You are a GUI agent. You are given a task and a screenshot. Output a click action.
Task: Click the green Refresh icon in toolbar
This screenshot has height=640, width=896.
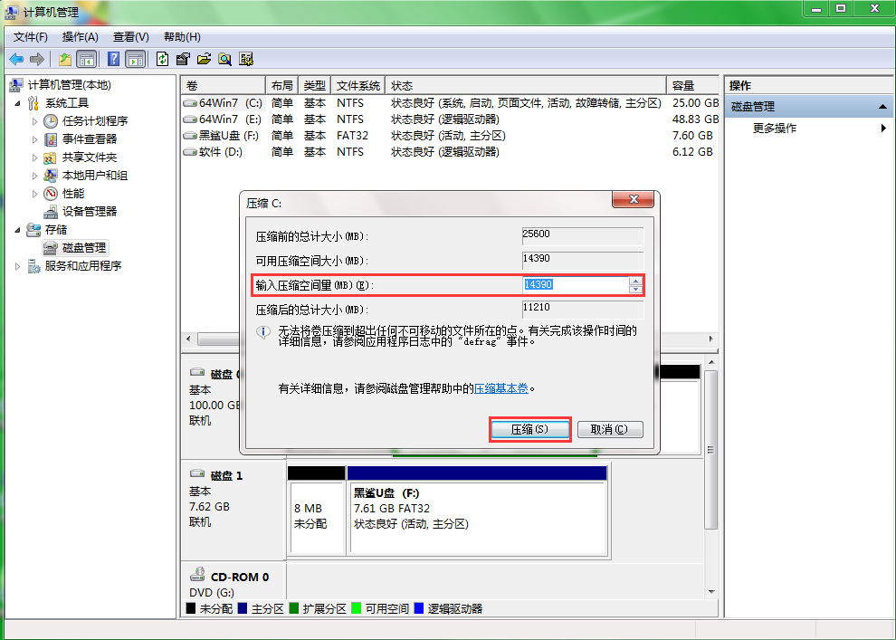(x=162, y=59)
